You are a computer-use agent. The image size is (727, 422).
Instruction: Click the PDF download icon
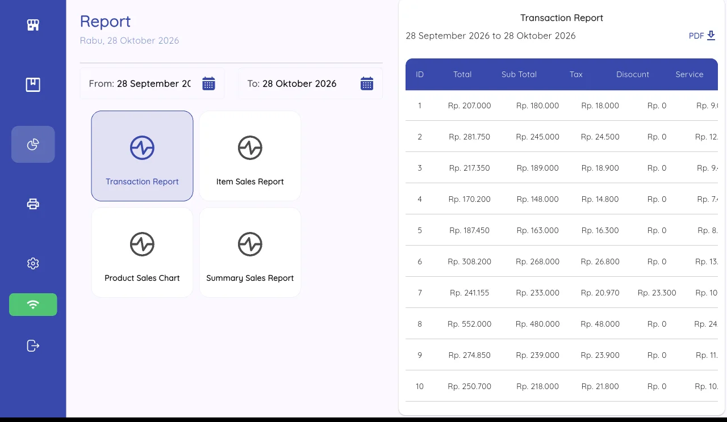click(711, 36)
